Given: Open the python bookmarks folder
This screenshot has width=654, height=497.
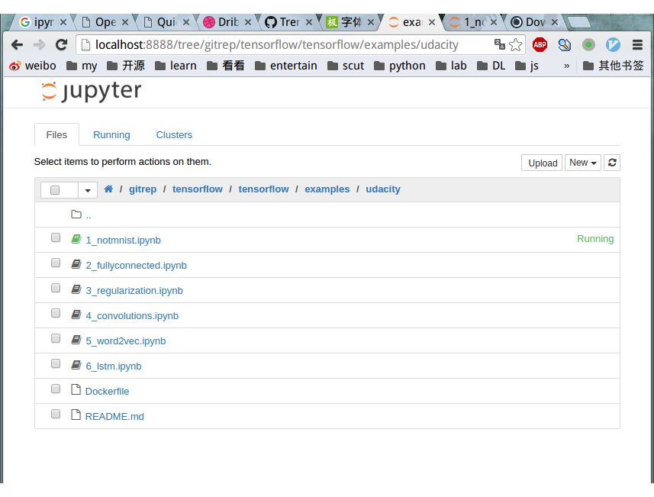Looking at the screenshot, I should coord(400,66).
